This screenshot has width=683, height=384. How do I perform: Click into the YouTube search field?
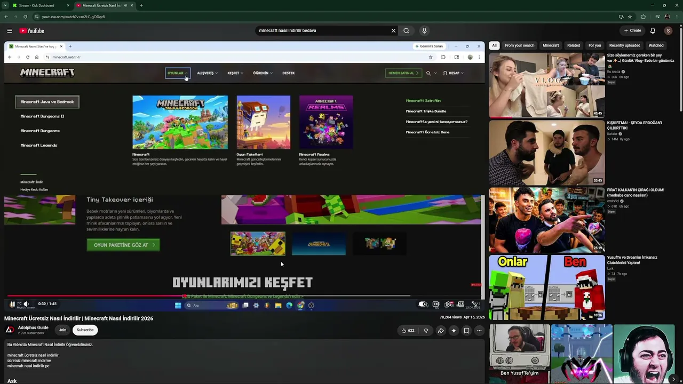[323, 31]
